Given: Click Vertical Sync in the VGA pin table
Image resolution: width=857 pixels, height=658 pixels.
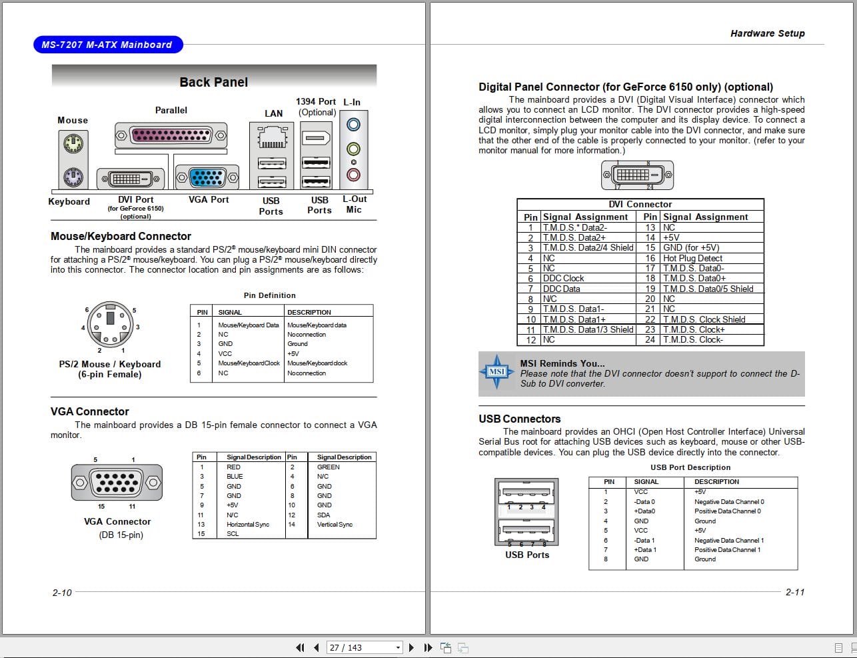Looking at the screenshot, I should 335,525.
